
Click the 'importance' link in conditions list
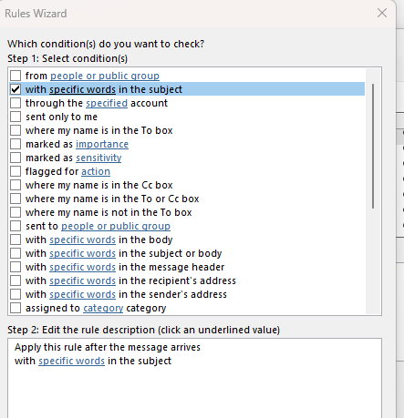(x=102, y=144)
